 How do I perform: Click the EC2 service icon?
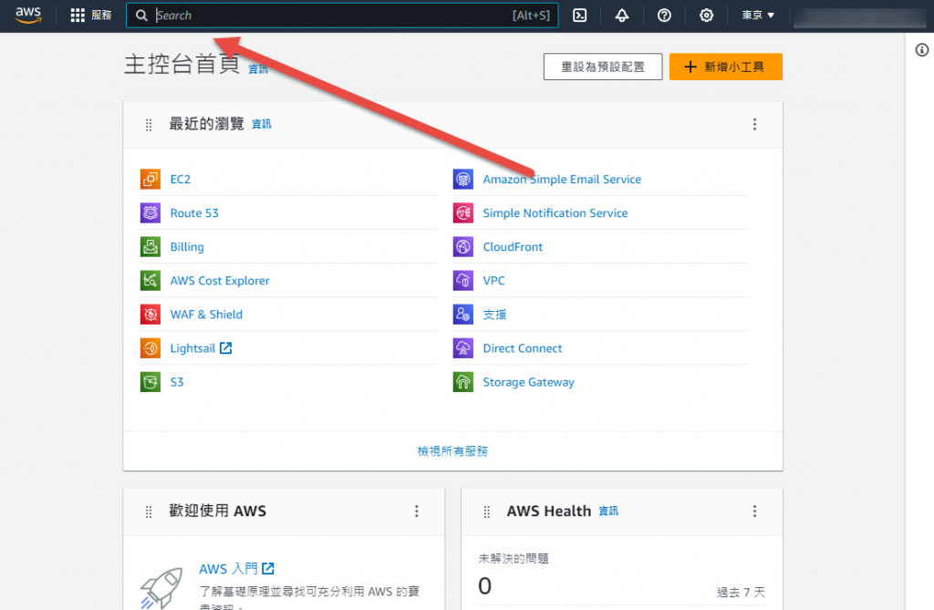point(150,180)
